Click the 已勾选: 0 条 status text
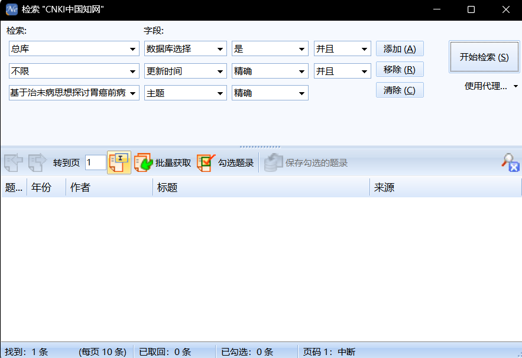The image size is (522, 358). [247, 352]
